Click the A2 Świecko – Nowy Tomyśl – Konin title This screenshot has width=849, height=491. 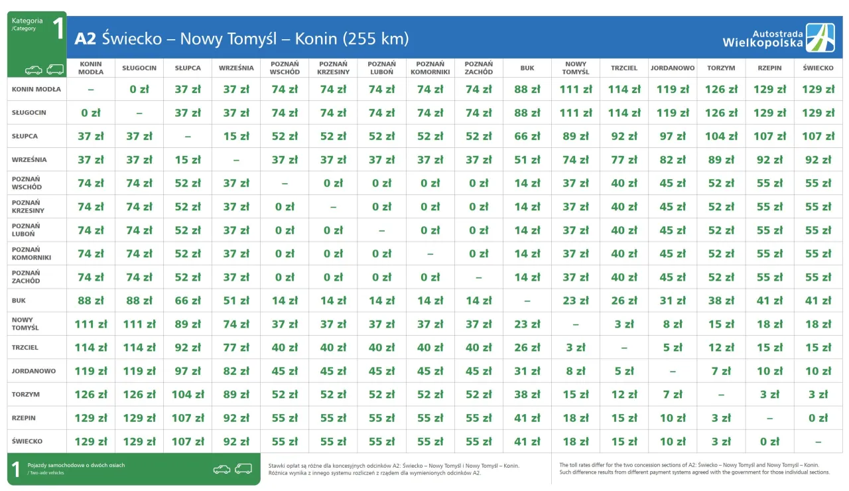[241, 38]
